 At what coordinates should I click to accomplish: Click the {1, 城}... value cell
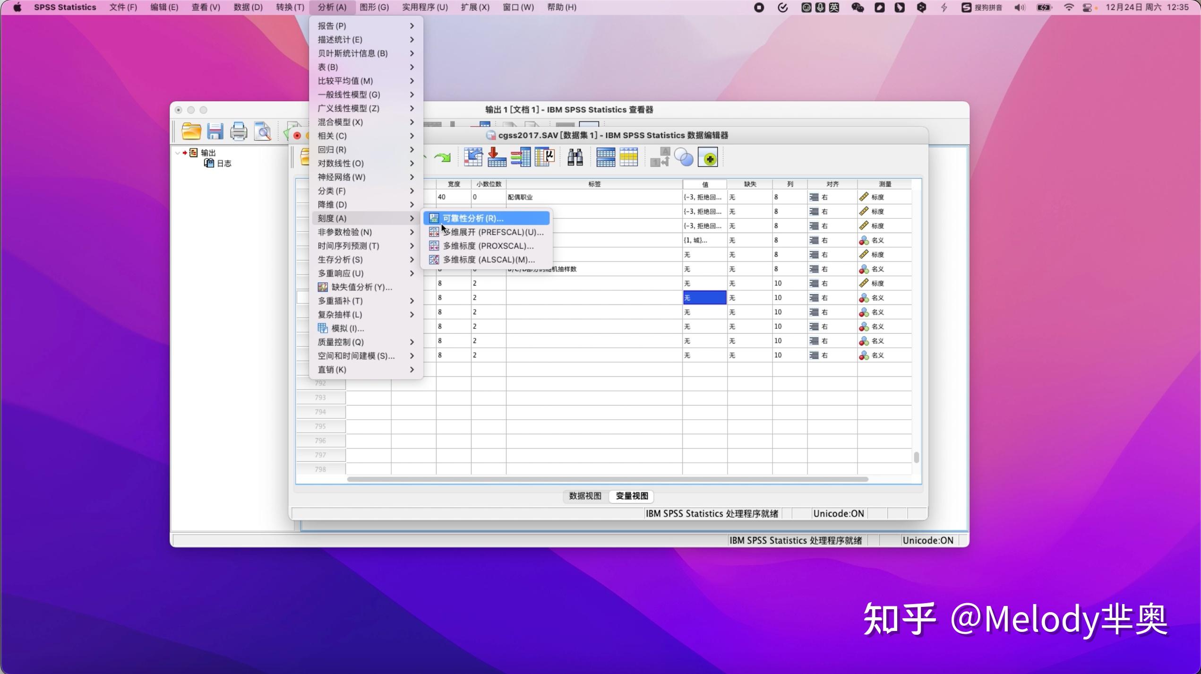(704, 240)
